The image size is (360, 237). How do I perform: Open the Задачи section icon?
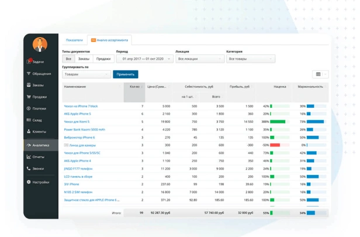pos(29,61)
